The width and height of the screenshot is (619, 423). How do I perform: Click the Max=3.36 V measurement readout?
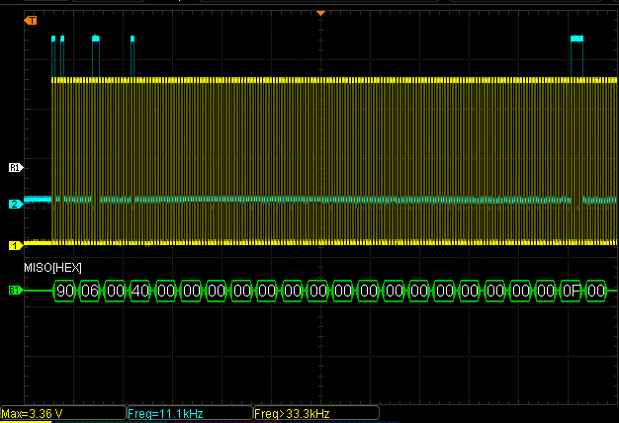pos(63,413)
